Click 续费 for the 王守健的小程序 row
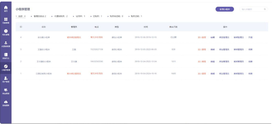273x124 pixels. [250, 62]
